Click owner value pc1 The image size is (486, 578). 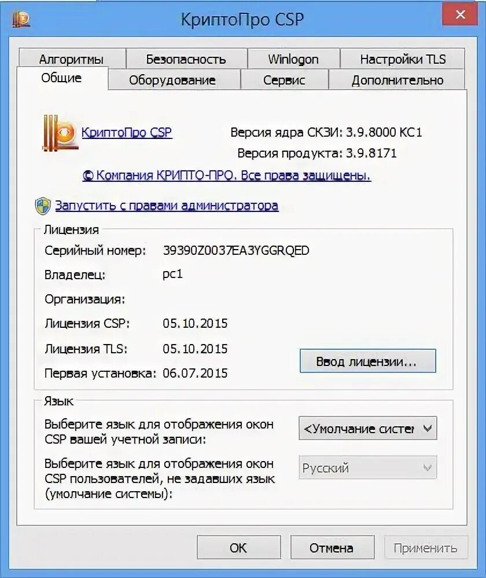172,275
